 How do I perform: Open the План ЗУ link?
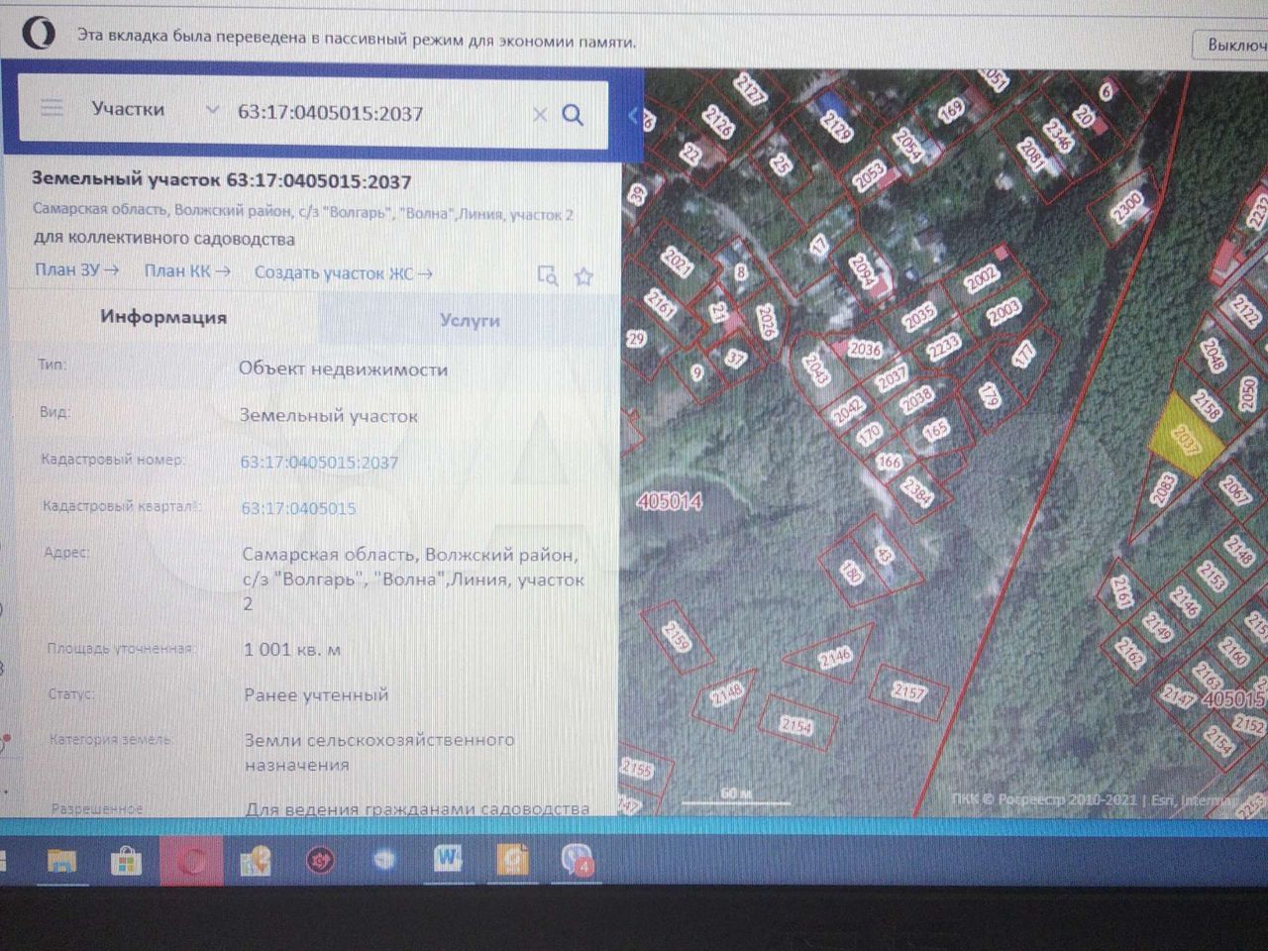[x=76, y=269]
